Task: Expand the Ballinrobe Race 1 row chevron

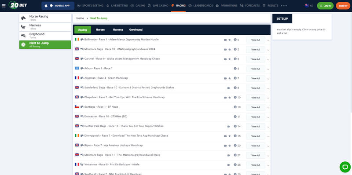Action: click(x=268, y=40)
